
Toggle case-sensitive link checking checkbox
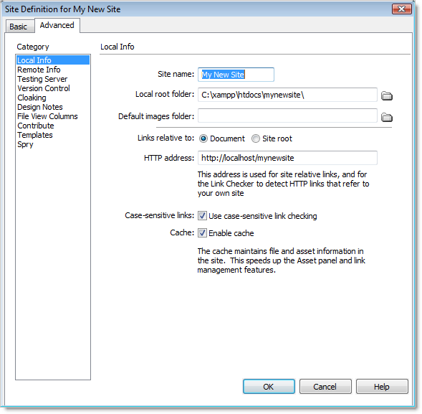[x=202, y=216]
